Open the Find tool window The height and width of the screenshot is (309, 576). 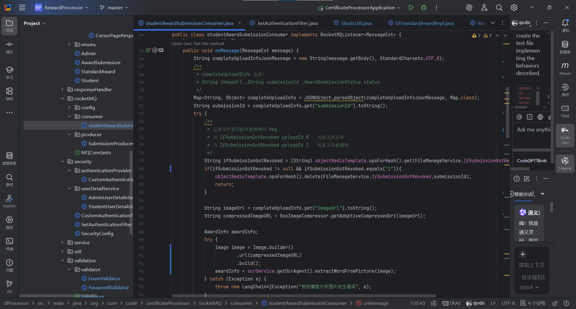[x=10, y=180]
